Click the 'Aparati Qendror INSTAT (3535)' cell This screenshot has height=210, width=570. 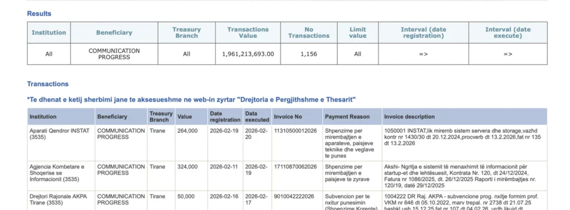59,134
